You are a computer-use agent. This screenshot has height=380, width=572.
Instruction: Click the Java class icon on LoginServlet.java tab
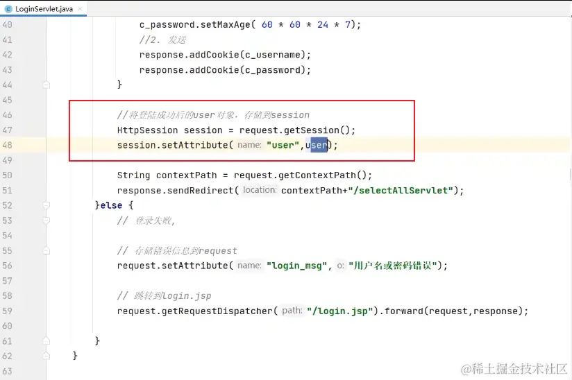coord(8,9)
